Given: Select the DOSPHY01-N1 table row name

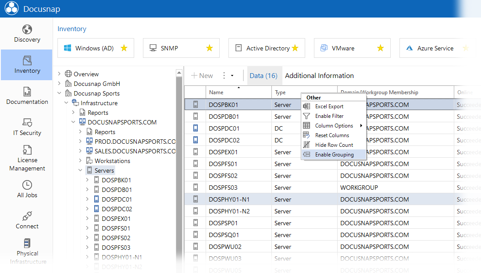Looking at the screenshot, I should click(229, 199).
